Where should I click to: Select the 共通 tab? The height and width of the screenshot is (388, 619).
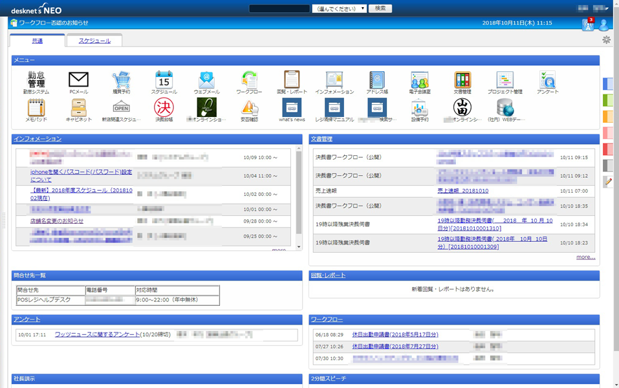click(x=38, y=41)
